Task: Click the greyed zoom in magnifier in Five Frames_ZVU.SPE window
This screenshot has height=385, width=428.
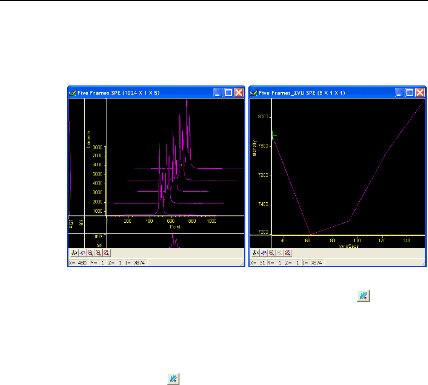Action: pyautogui.click(x=279, y=253)
